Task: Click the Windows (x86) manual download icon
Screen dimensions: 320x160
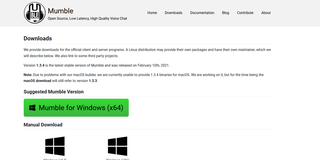Action: 118,146
